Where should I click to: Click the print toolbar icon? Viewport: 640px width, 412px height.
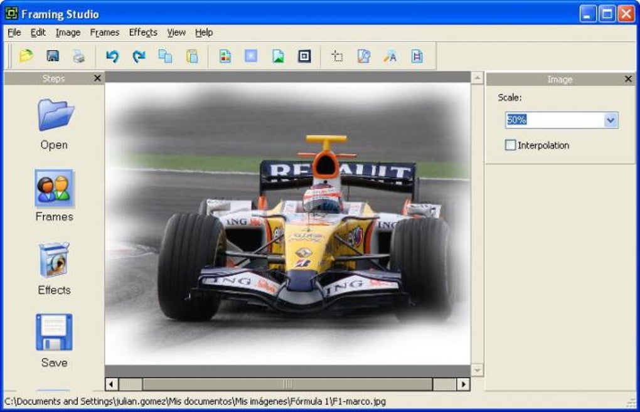tap(79, 56)
